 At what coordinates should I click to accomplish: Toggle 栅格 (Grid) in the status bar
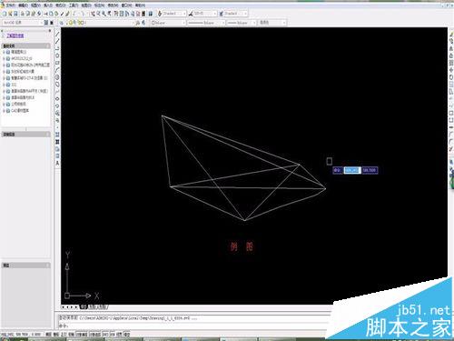55,335
